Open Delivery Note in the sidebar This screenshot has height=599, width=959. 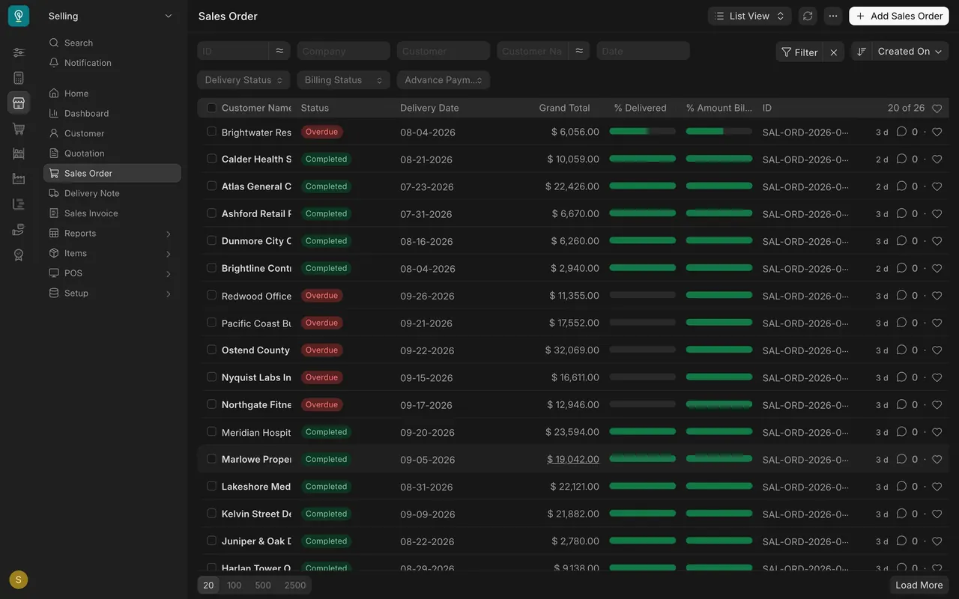click(x=112, y=193)
